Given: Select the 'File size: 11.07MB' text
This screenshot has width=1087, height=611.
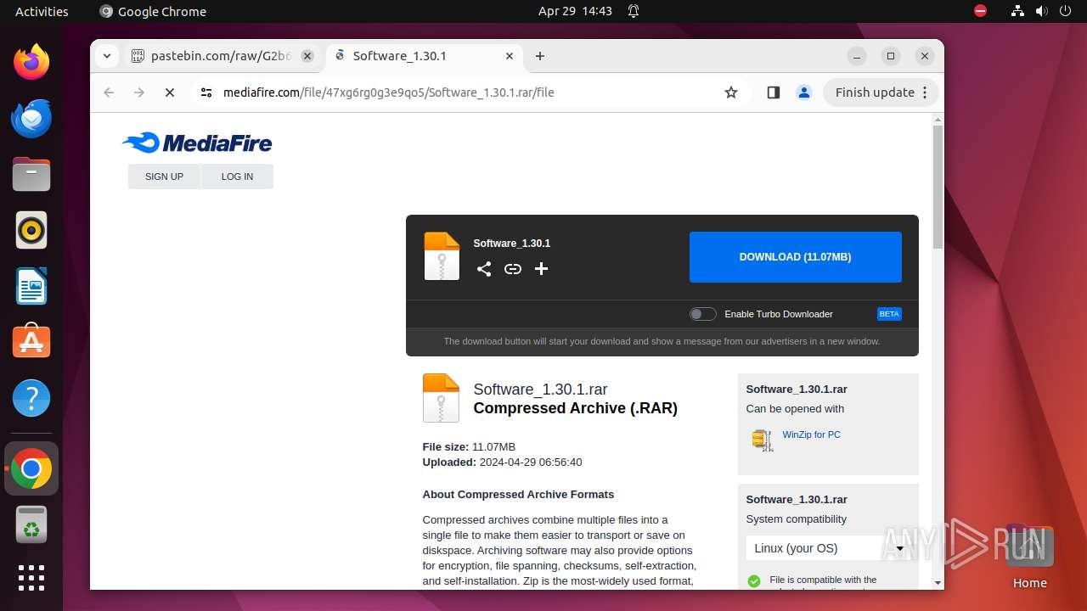Looking at the screenshot, I should tap(469, 447).
